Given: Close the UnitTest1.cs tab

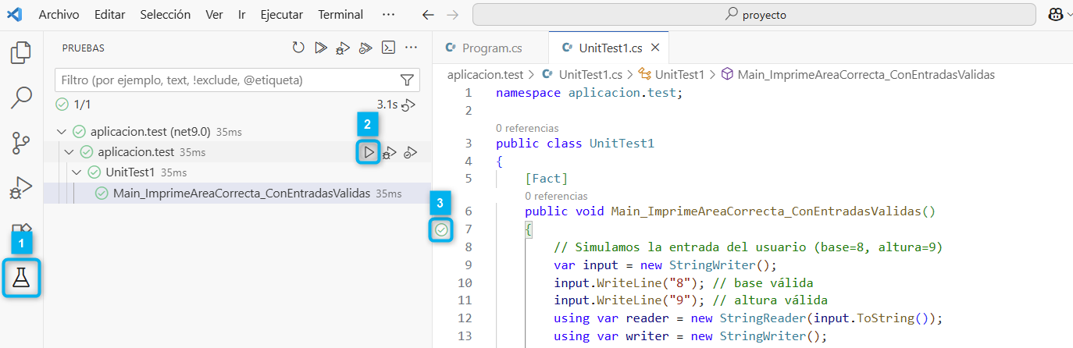Looking at the screenshot, I should 655,48.
